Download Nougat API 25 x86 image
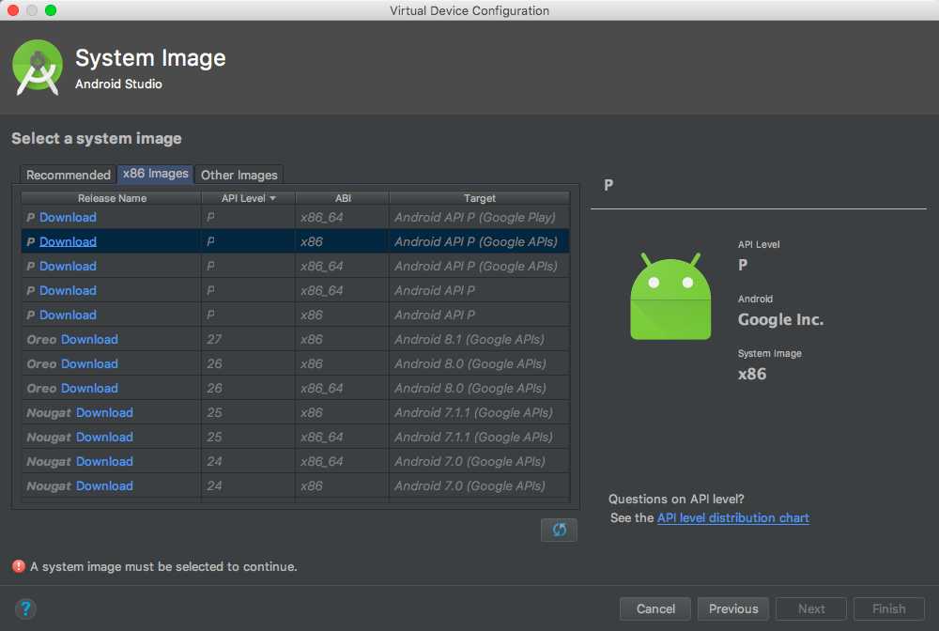The image size is (939, 631). 104,413
